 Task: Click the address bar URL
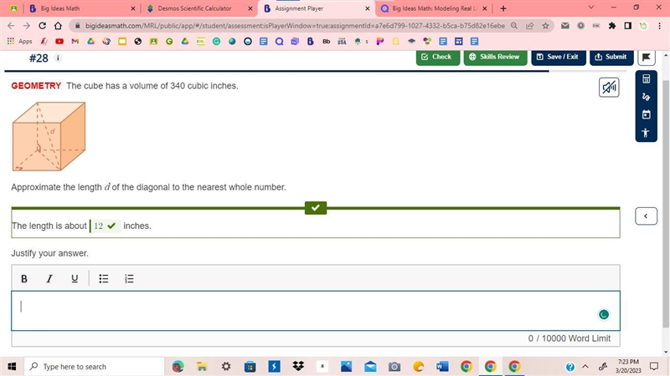[295, 26]
